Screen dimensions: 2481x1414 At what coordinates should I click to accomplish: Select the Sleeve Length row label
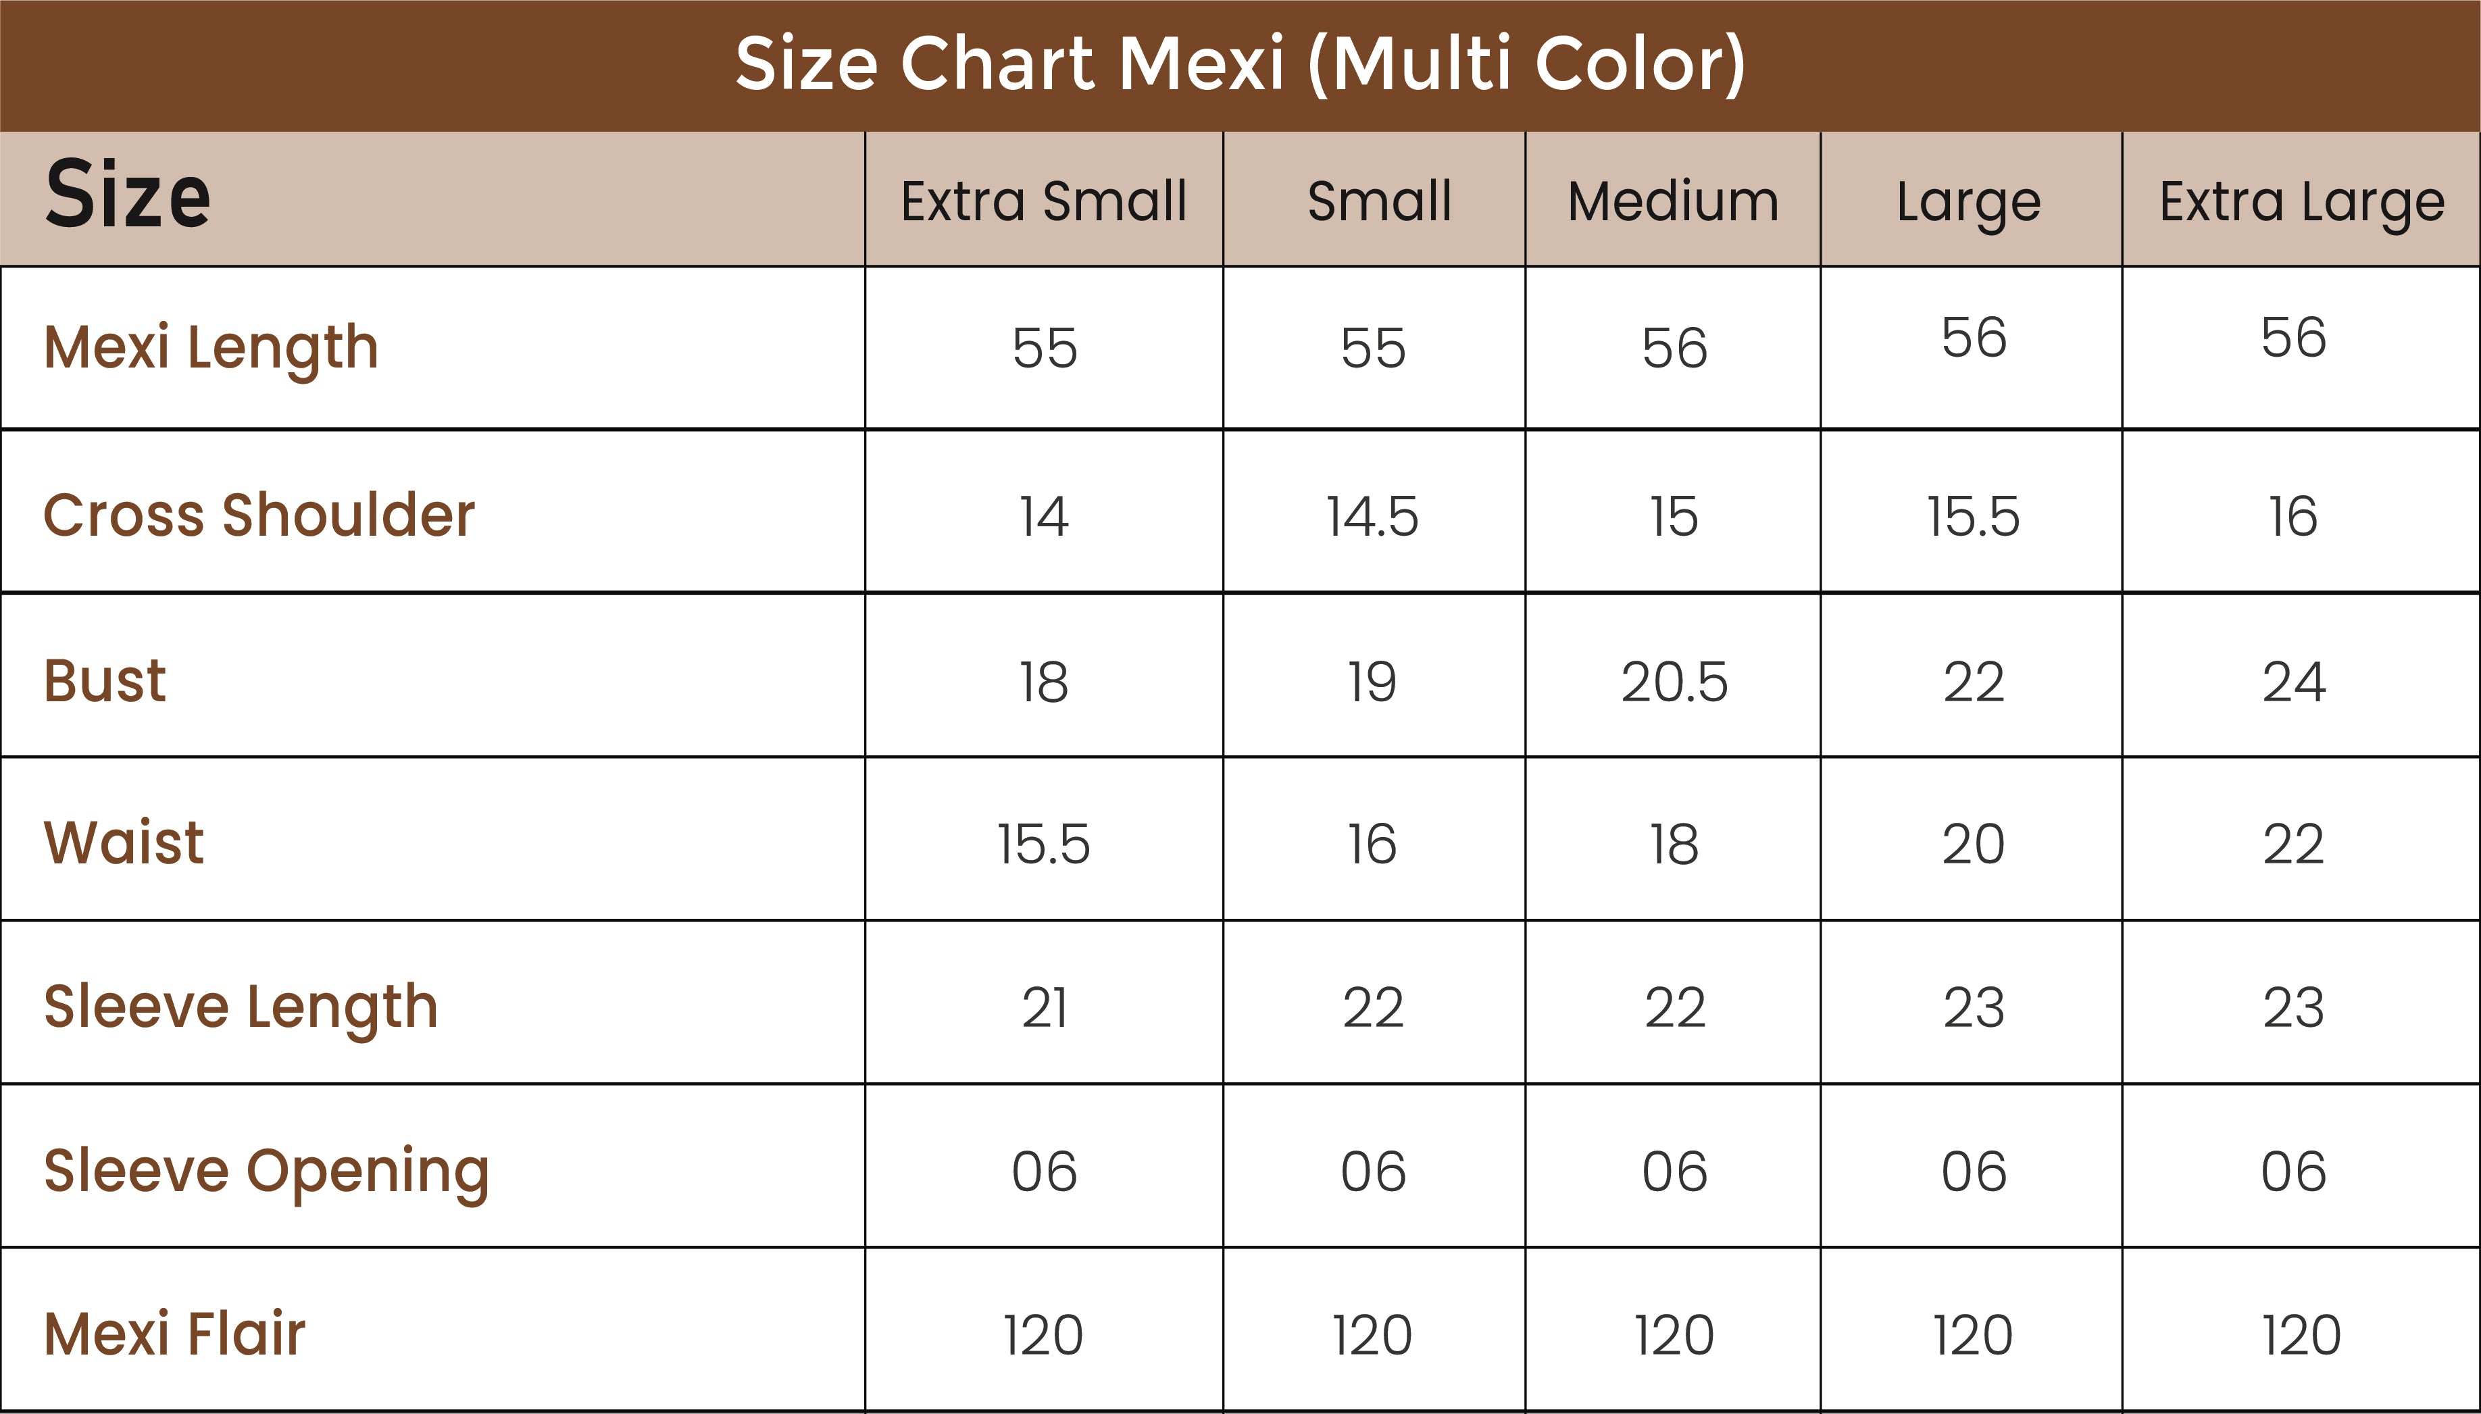click(x=241, y=1006)
